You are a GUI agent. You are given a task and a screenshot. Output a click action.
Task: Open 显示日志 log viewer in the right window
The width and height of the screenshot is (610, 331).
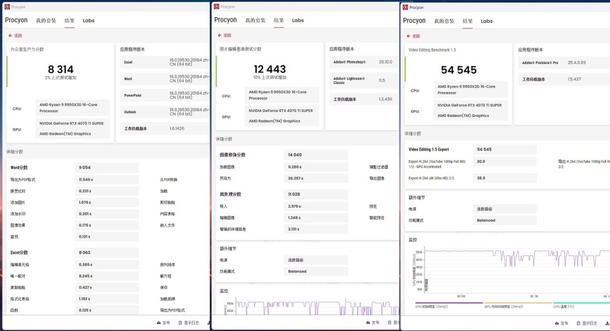pyautogui.click(x=587, y=323)
